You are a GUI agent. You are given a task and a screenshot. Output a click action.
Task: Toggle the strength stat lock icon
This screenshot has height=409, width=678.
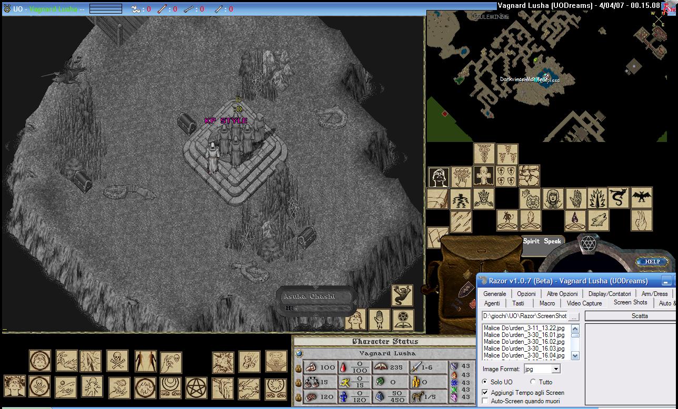298,368
